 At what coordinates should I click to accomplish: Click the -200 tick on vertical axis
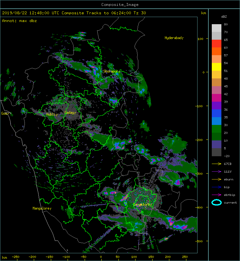click(199, 140)
